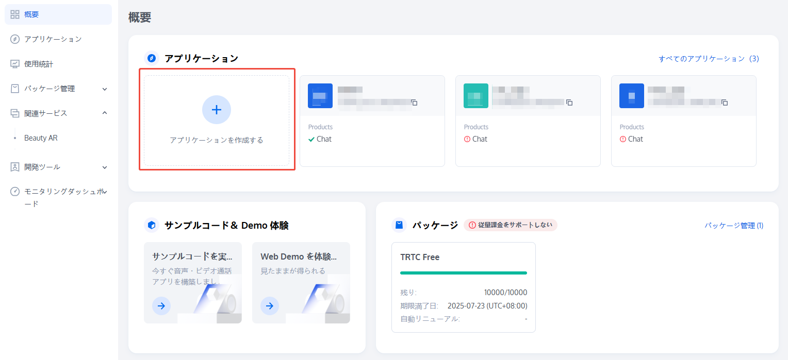
Task: Open the すべてのアプリケーション (3) link
Action: pyautogui.click(x=709, y=59)
